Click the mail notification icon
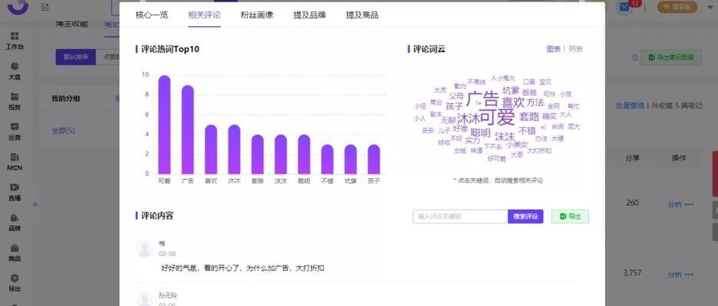Screen dimensions: 718x306 point(624,7)
